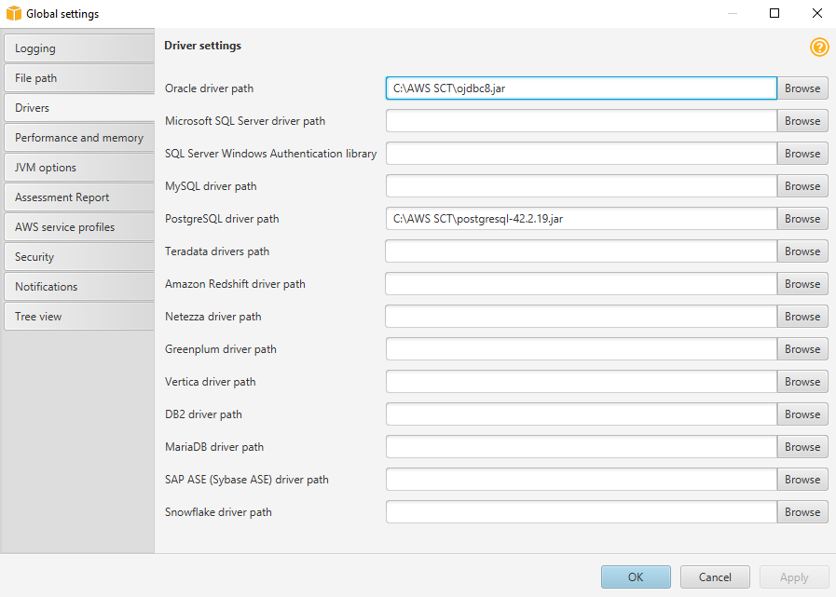Browse for the MySQL driver path
Viewport: 836px width, 597px height.
point(802,185)
